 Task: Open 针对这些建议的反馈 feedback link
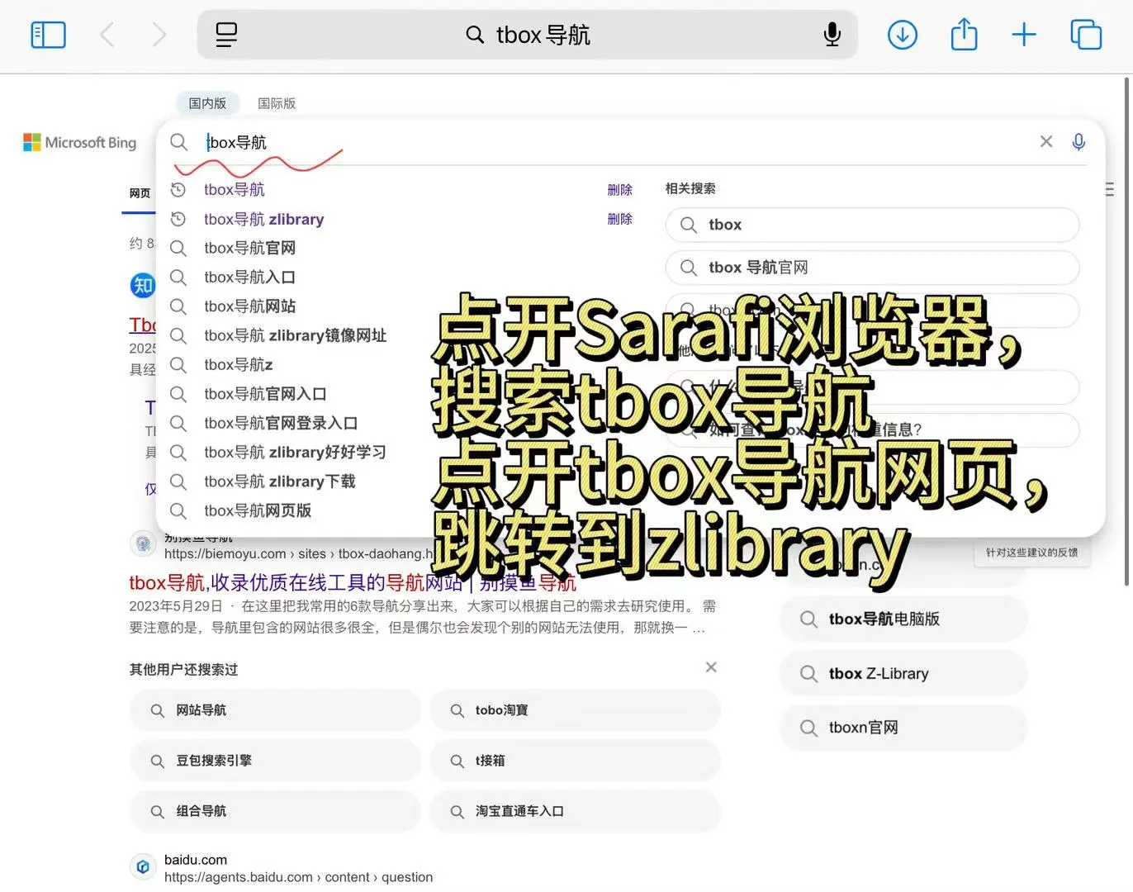pyautogui.click(x=1031, y=553)
